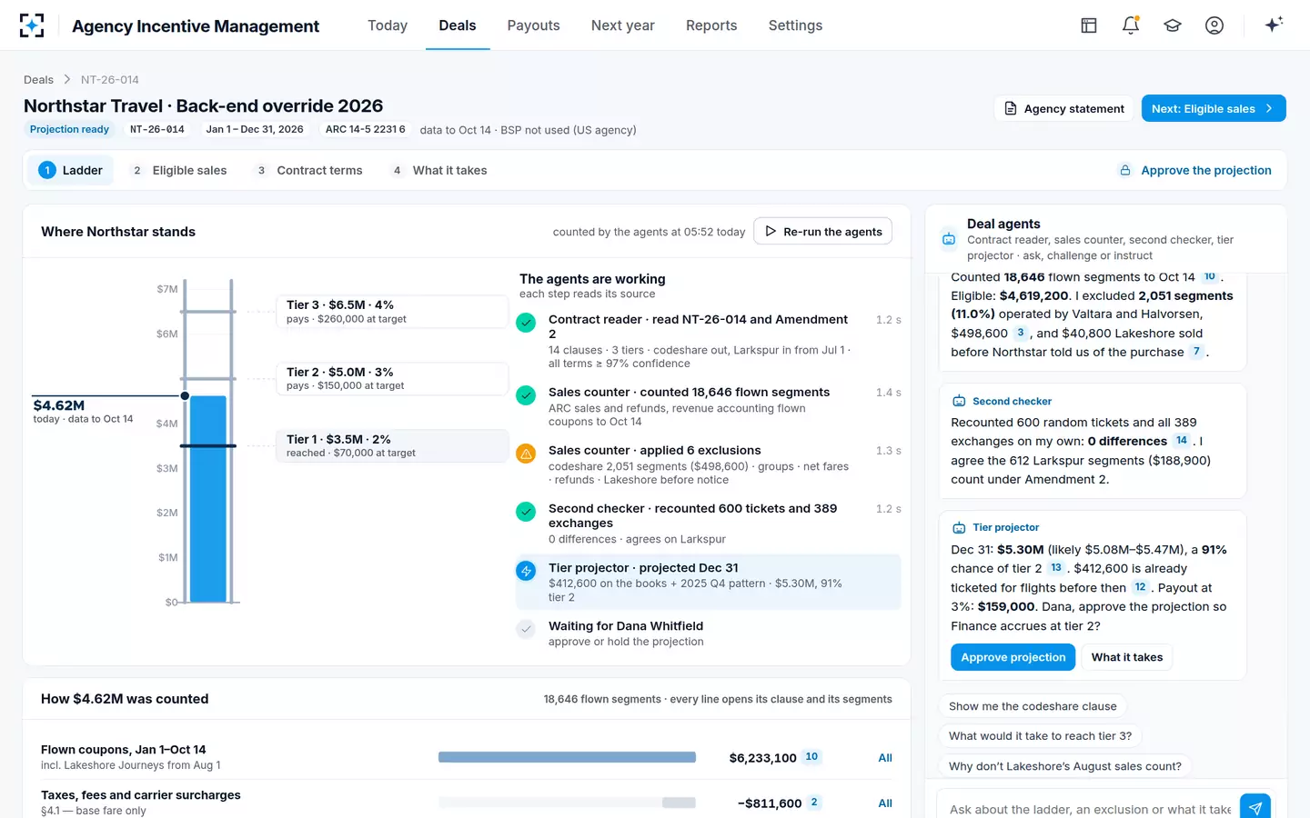Click the Projection ready status badge
Screen dimensions: 1310x818
pyautogui.click(x=69, y=129)
